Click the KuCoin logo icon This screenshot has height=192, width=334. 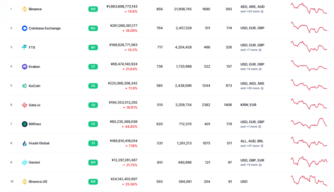[x=24, y=86]
